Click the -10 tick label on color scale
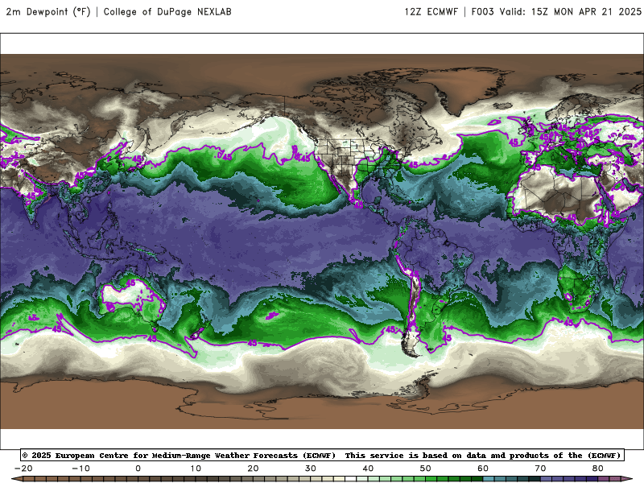The height and width of the screenshot is (483, 644). [x=80, y=469]
